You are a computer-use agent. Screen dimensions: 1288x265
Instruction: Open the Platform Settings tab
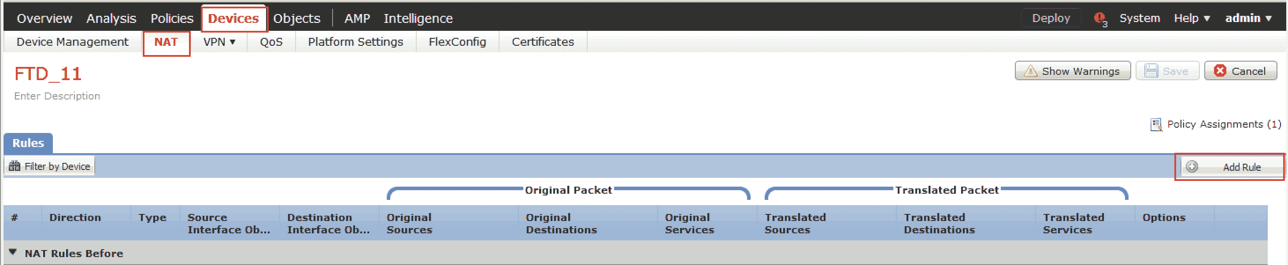click(x=355, y=42)
